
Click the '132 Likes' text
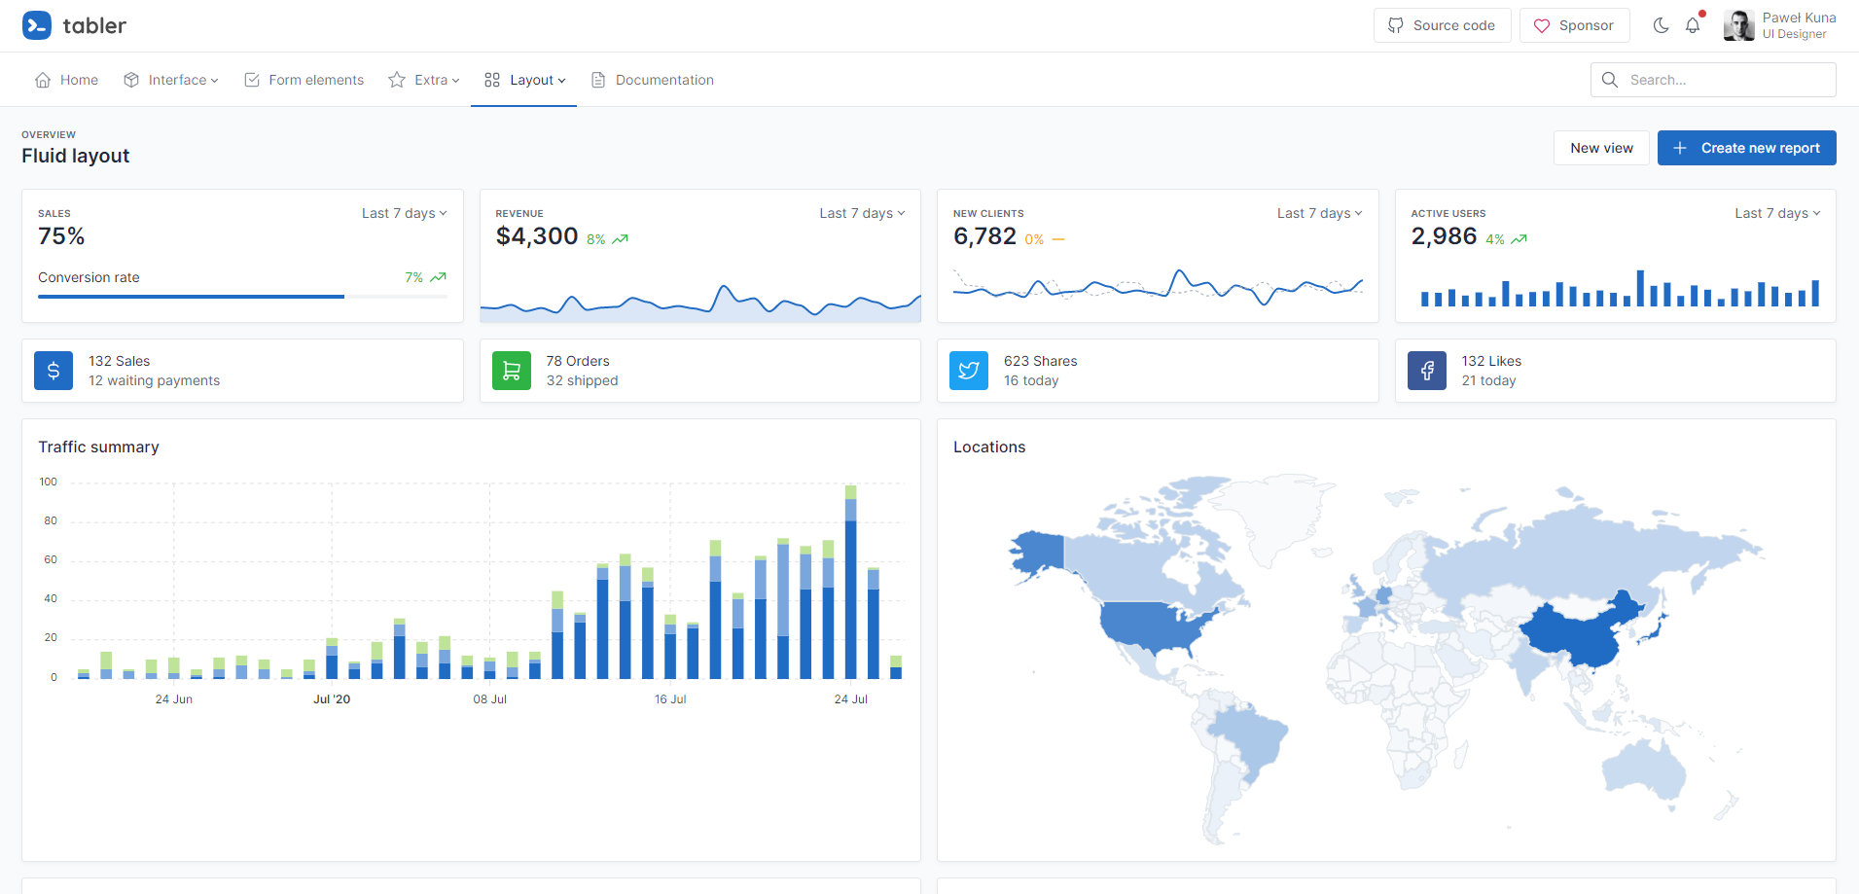coord(1491,361)
